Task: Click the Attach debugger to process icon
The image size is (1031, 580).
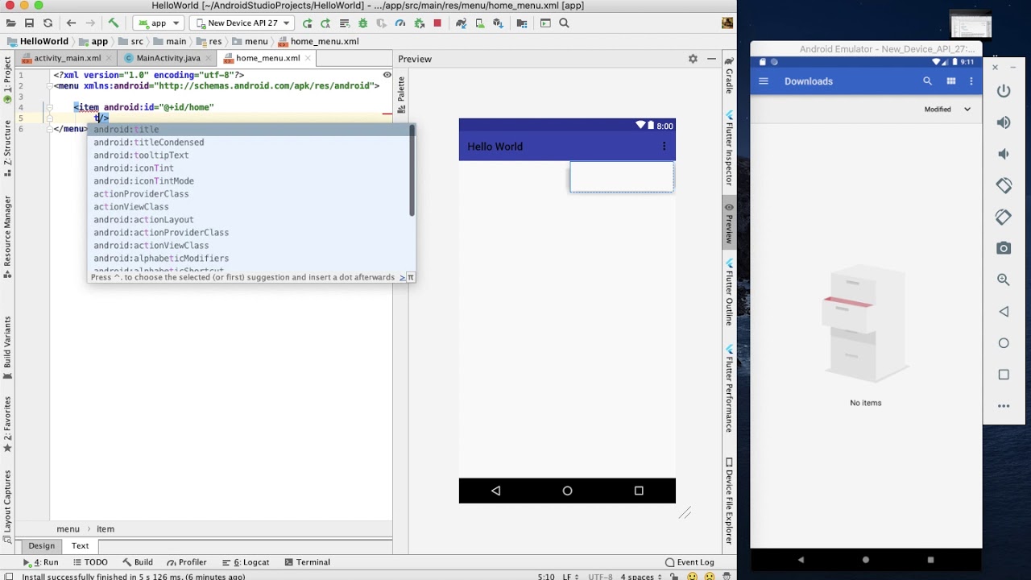Action: point(419,23)
